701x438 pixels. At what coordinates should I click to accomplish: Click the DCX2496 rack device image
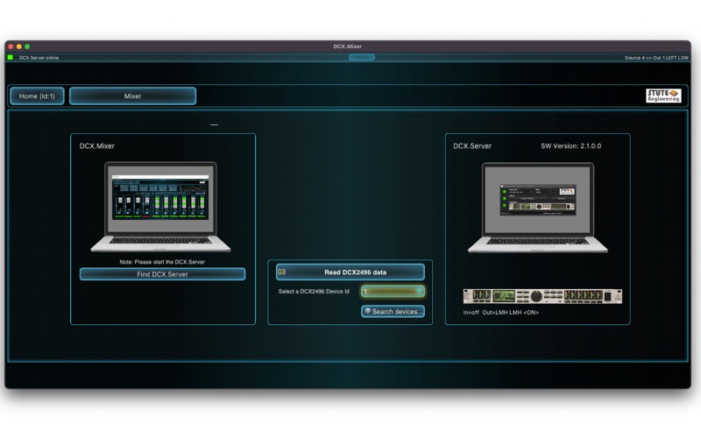tap(542, 296)
